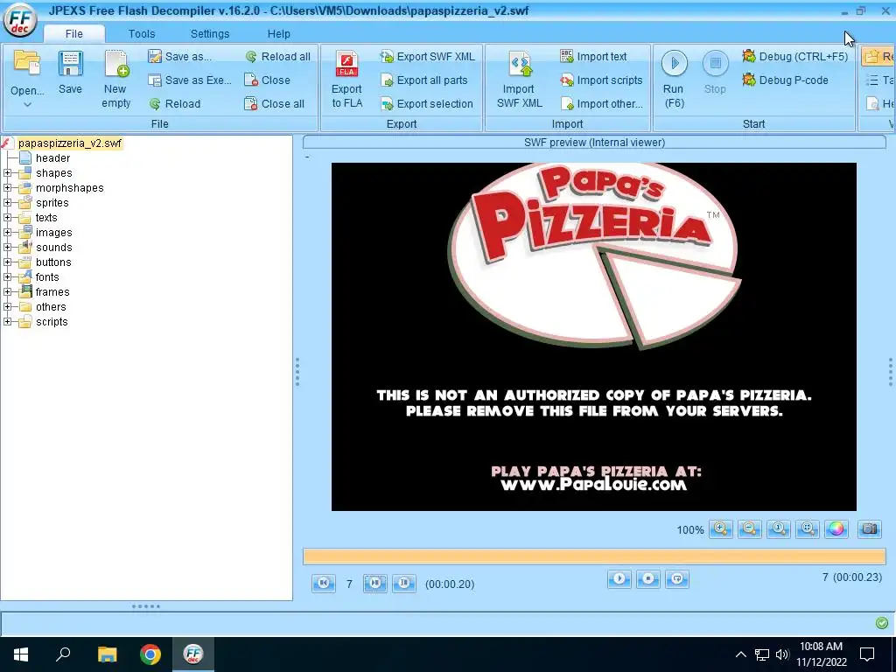Close the current SWF via ribbon
The height and width of the screenshot is (672, 896).
[x=267, y=80]
